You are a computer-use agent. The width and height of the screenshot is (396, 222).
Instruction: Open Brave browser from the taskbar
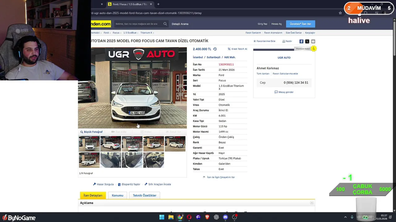[x=207, y=217]
